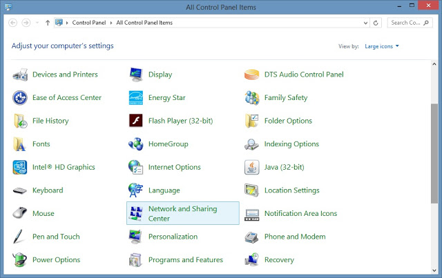This screenshot has height=278, width=442.
Task: Open the Energy Star icon
Action: (x=136, y=98)
